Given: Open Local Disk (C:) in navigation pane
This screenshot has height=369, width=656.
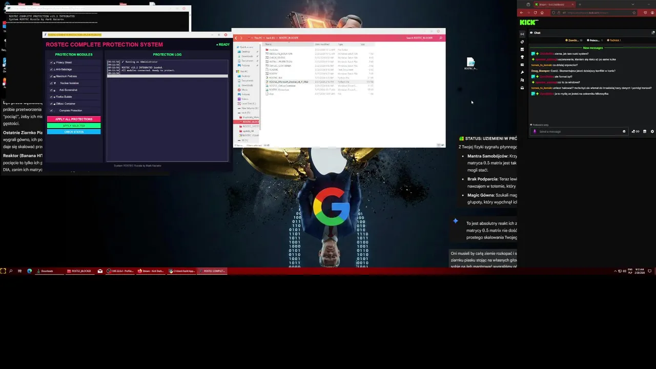Looking at the screenshot, I should point(248,104).
